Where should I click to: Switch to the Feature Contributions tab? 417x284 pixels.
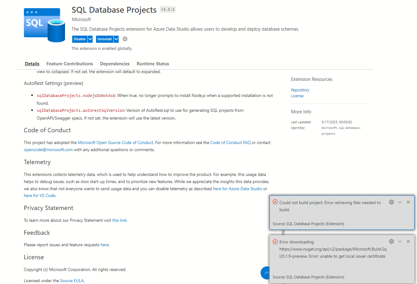pos(69,63)
